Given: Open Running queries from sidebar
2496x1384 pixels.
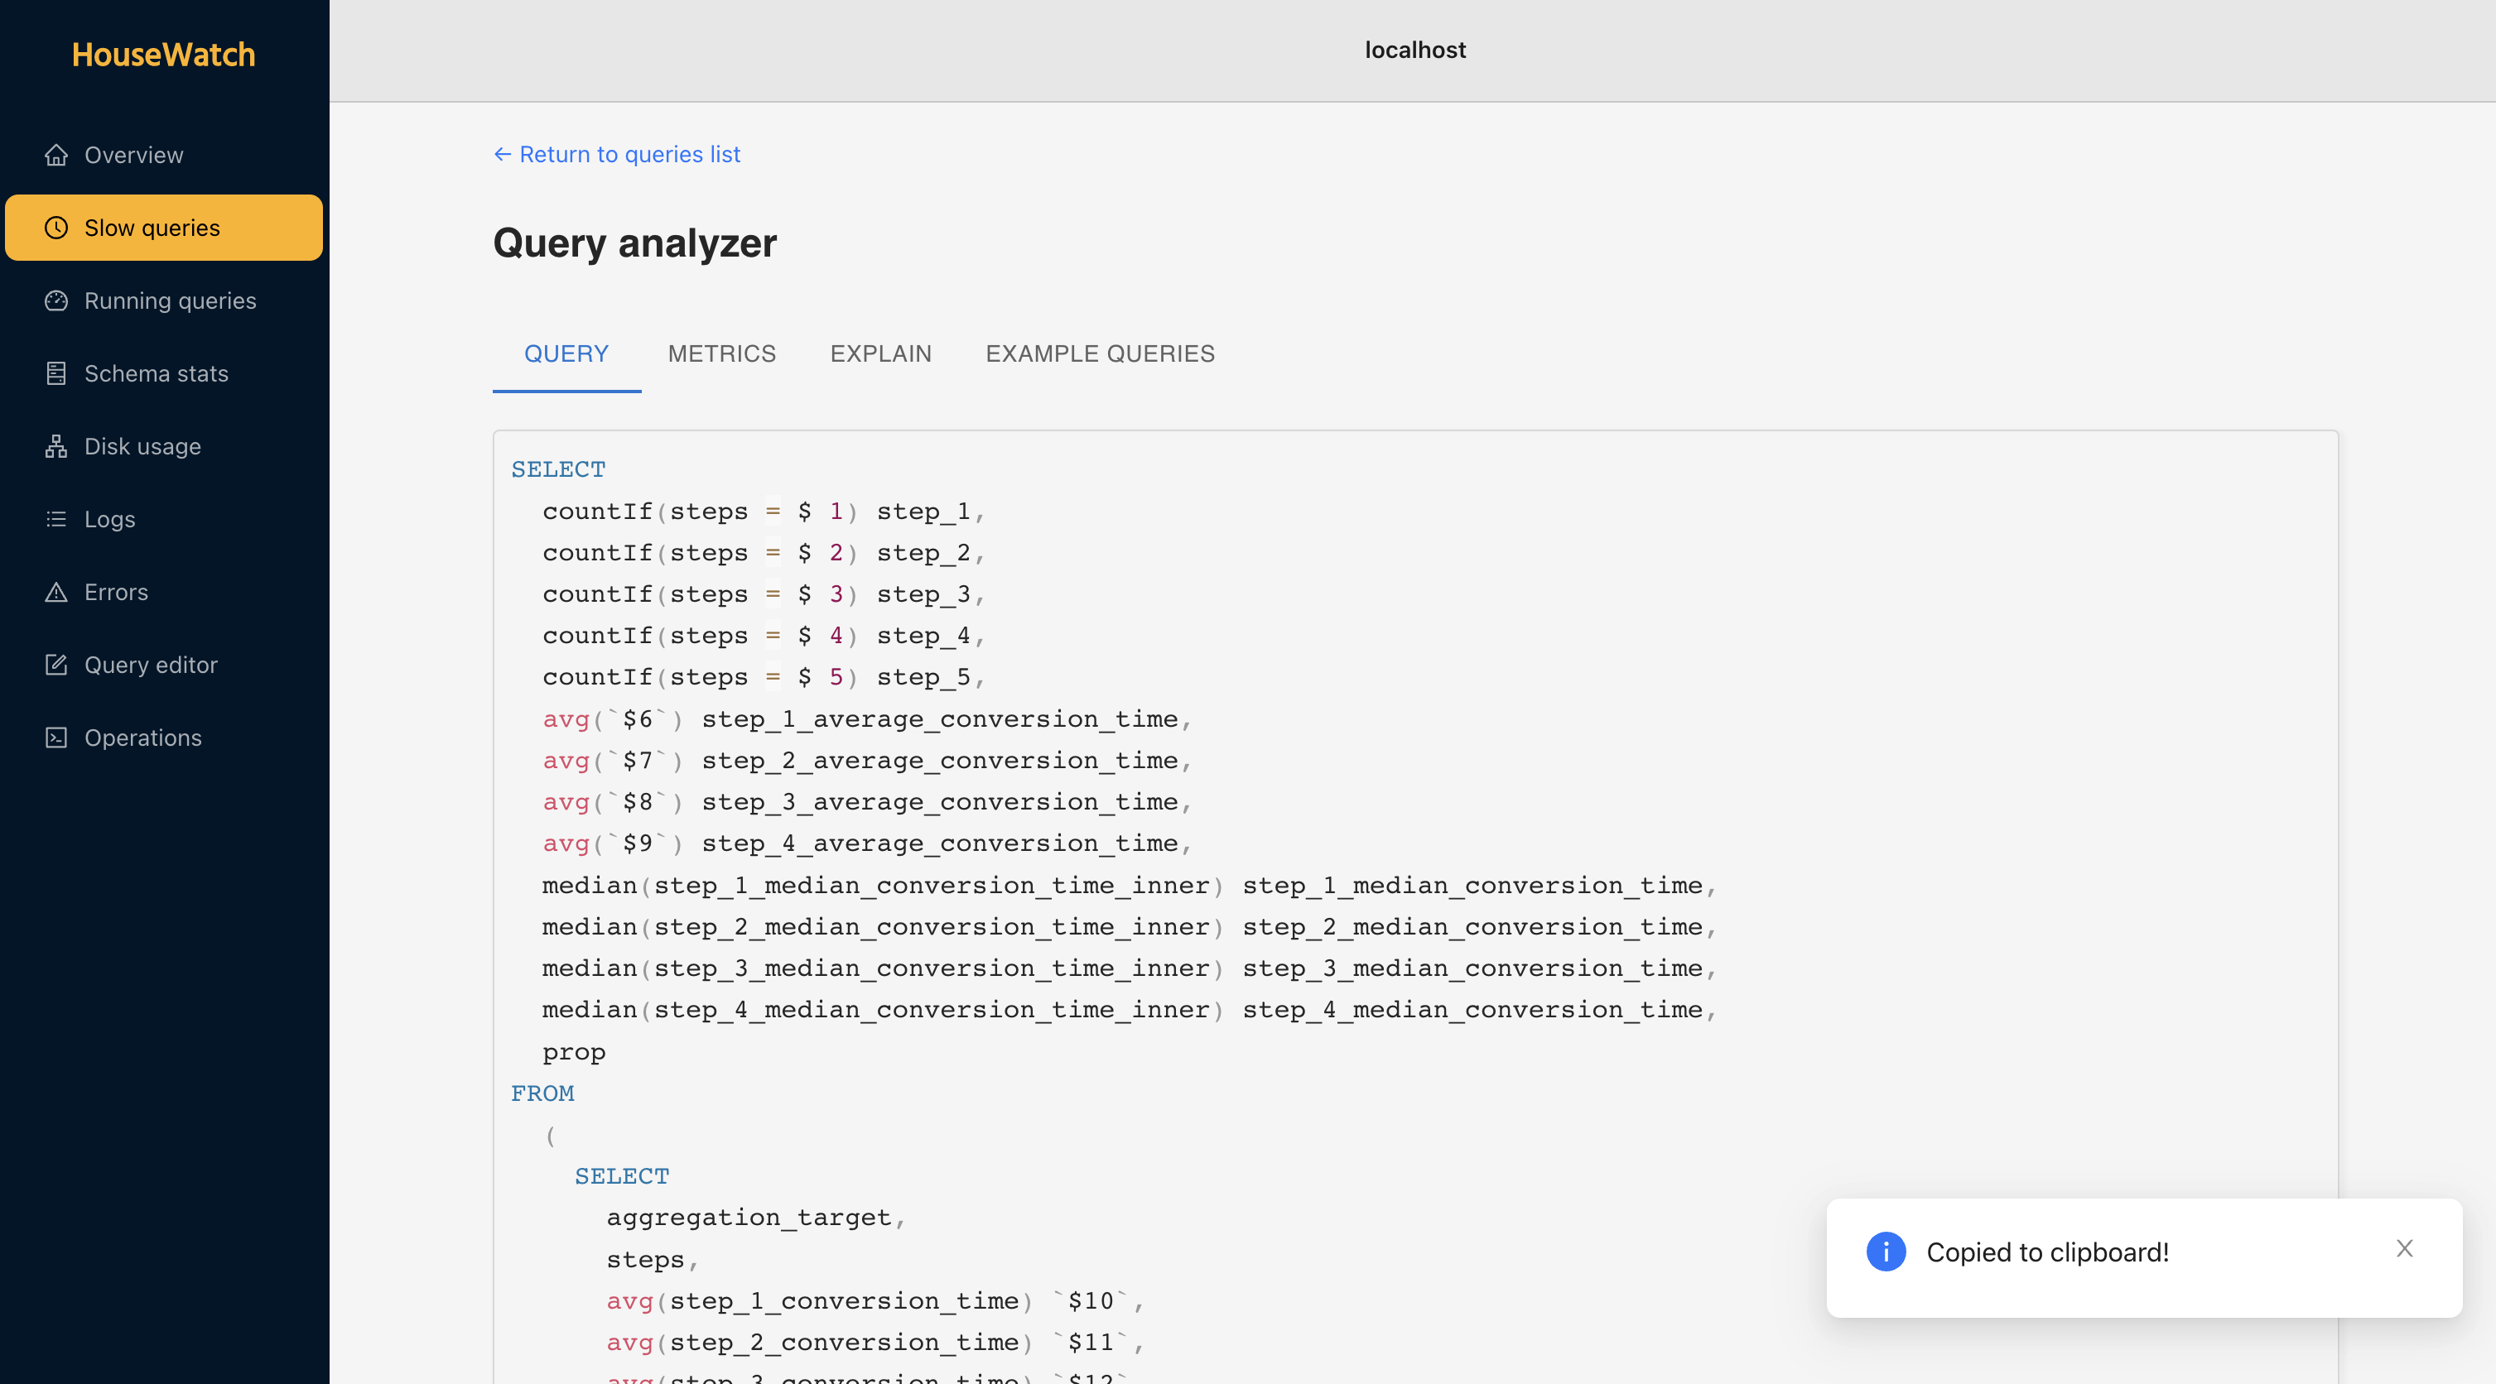Looking at the screenshot, I should tap(170, 300).
